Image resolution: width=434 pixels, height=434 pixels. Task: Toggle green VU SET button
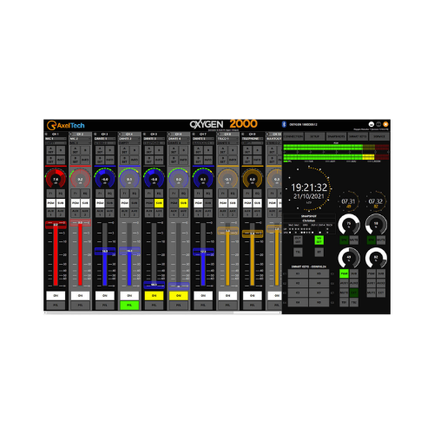(x=319, y=240)
